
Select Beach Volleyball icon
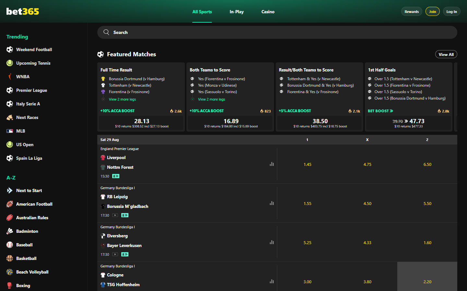pyautogui.click(x=10, y=272)
